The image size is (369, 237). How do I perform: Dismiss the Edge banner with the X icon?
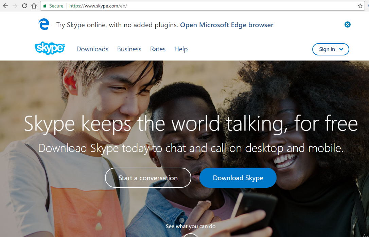tap(347, 24)
